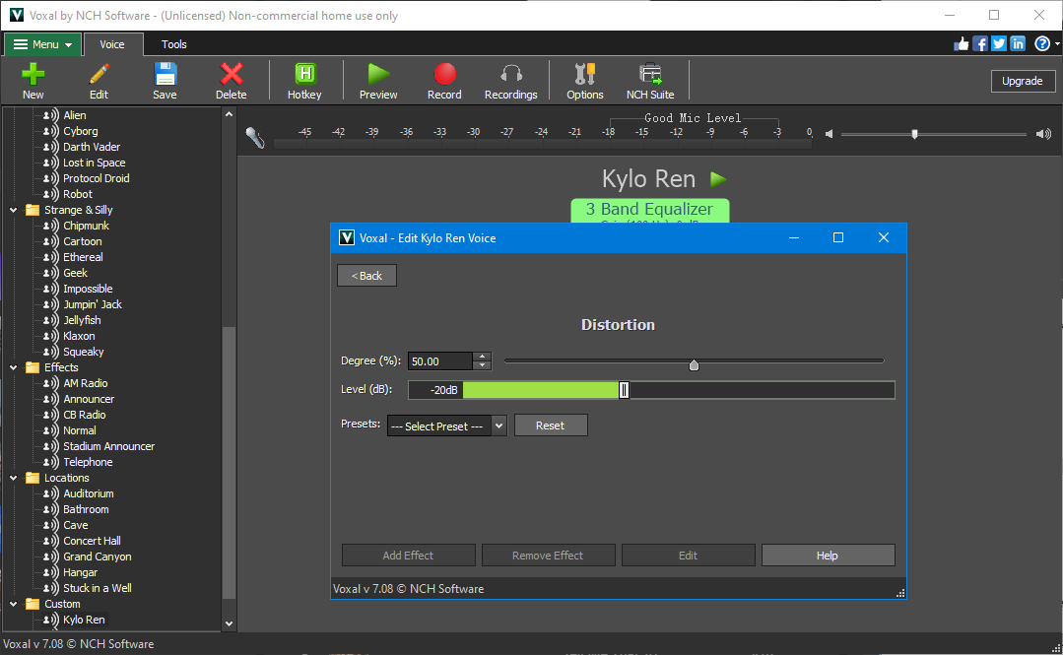
Task: Increase Degree with the up stepper arrow
Action: click(482, 356)
